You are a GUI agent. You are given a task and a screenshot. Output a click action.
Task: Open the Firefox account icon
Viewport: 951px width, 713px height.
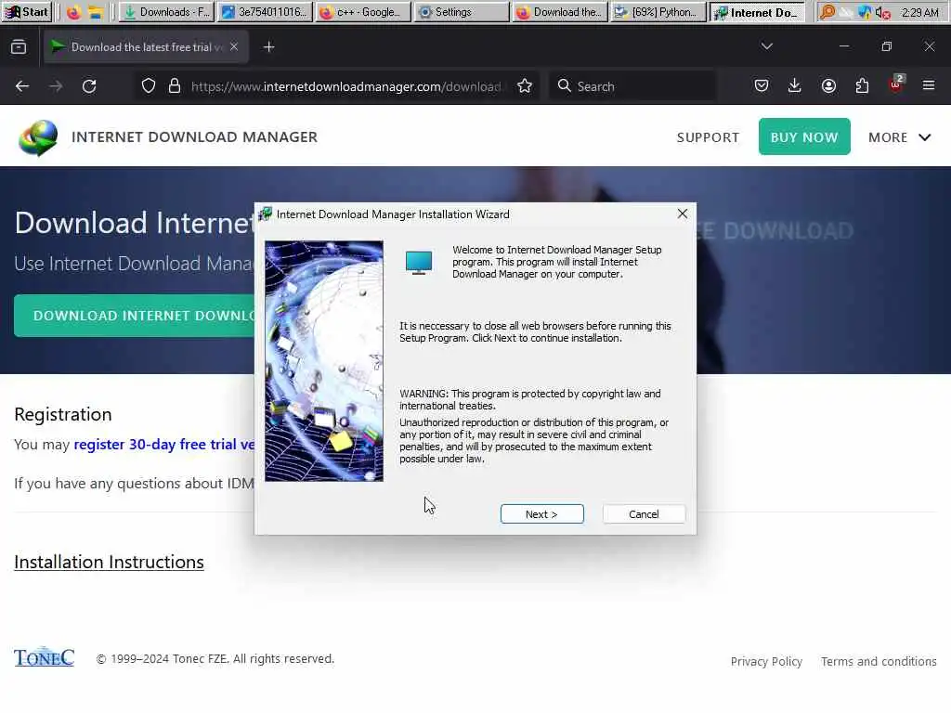828,86
